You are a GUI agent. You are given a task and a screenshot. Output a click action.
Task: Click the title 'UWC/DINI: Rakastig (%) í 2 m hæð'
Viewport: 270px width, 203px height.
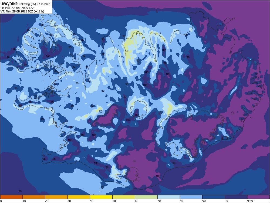coord(25,4)
